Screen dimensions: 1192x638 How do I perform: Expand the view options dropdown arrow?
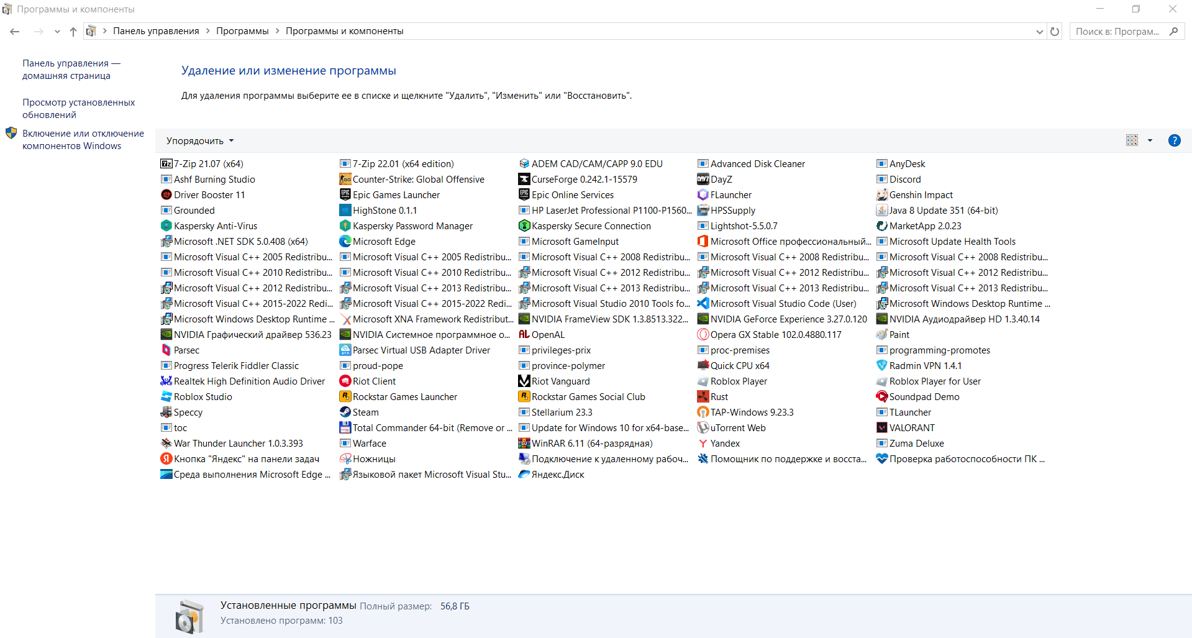coord(1150,140)
